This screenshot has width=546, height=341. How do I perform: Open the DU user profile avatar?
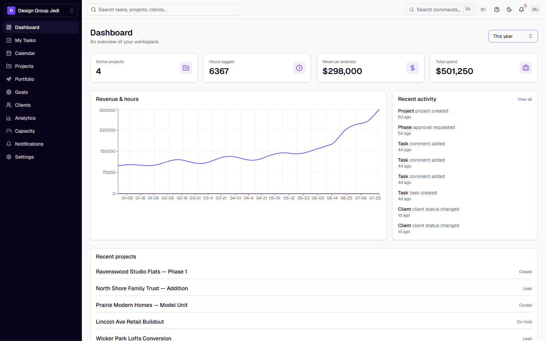tap(535, 10)
